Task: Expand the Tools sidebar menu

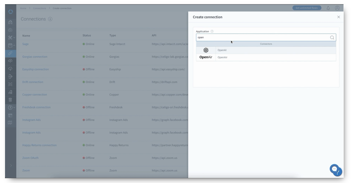Action: click(11, 38)
